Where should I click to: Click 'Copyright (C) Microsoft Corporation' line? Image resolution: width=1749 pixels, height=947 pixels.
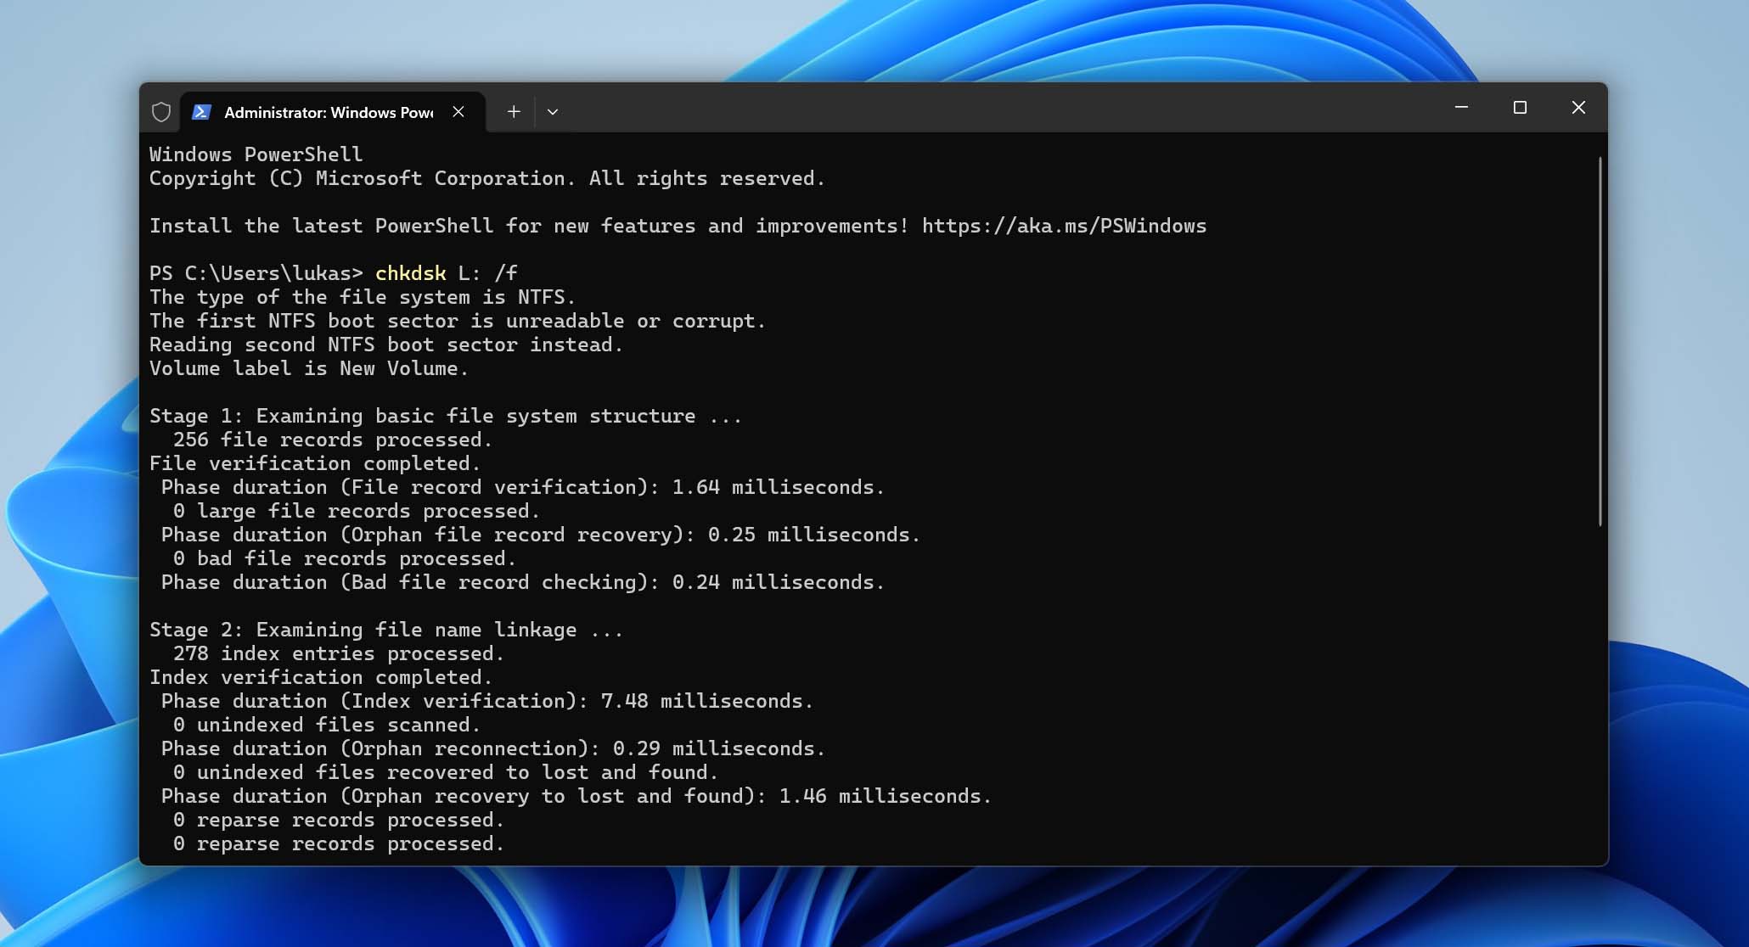[x=487, y=178]
